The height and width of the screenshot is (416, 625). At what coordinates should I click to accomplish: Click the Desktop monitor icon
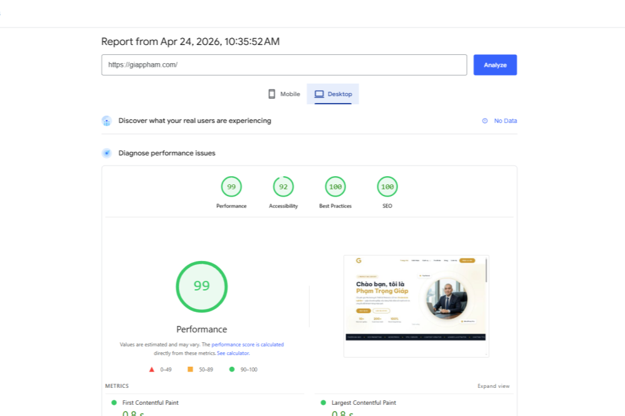coord(319,94)
